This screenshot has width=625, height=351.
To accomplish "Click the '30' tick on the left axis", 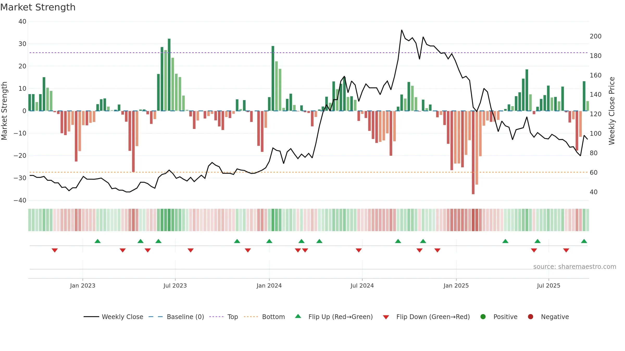I will click(x=22, y=44).
